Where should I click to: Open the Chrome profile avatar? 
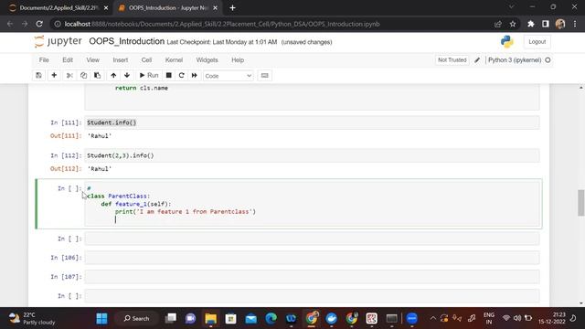560,24
